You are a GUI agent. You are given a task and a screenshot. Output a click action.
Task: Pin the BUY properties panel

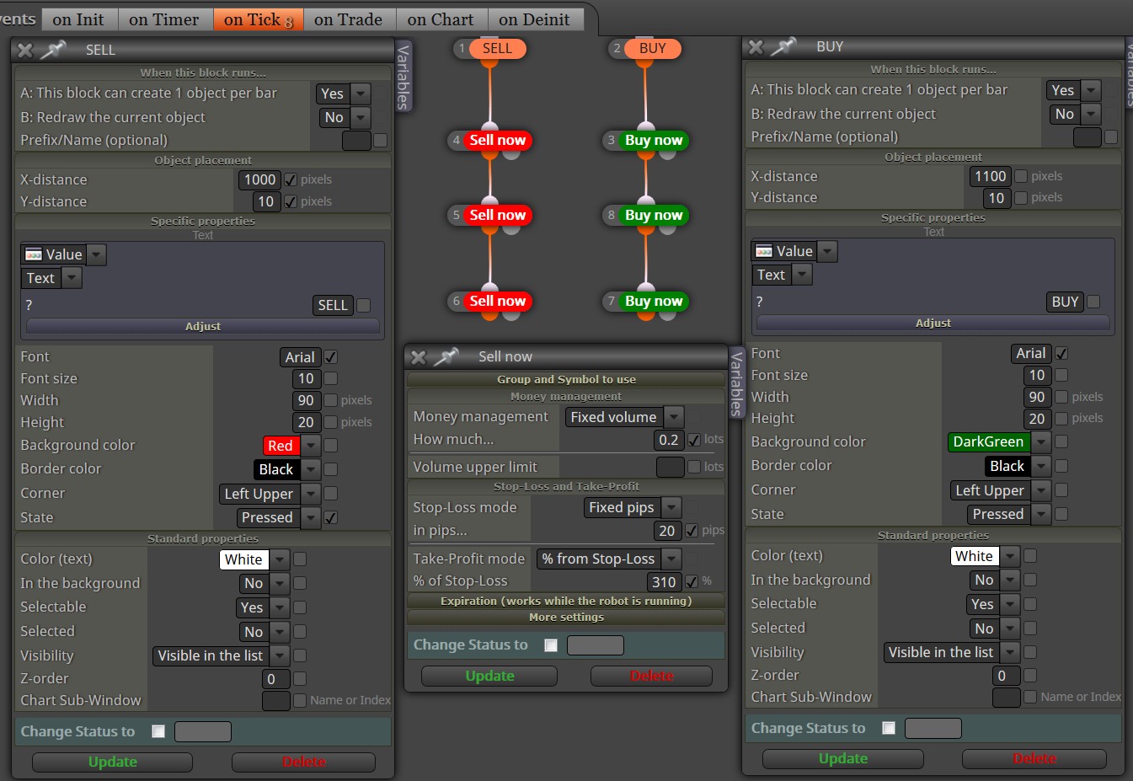[x=783, y=46]
